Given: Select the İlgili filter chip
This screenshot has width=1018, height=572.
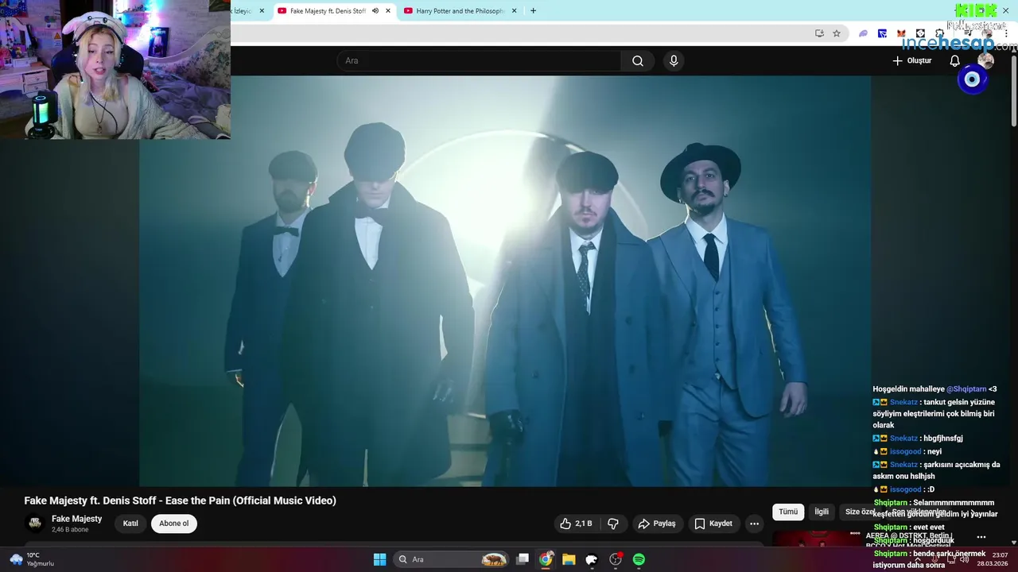Looking at the screenshot, I should click(822, 512).
